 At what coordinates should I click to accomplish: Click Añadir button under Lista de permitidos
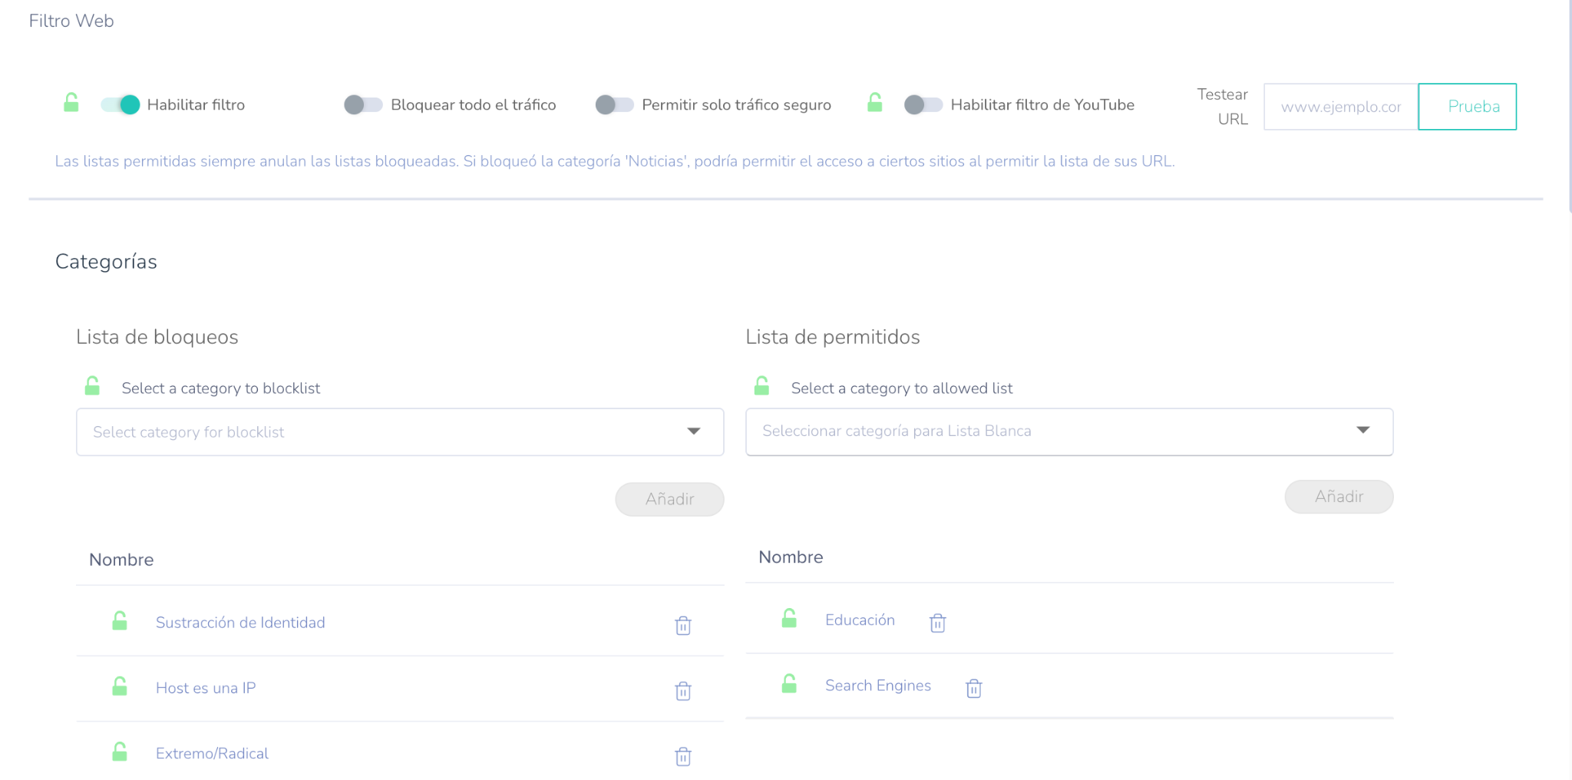click(x=1338, y=497)
